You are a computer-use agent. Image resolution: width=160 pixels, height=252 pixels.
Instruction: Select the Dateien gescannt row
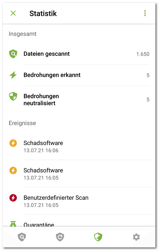click(x=79, y=54)
